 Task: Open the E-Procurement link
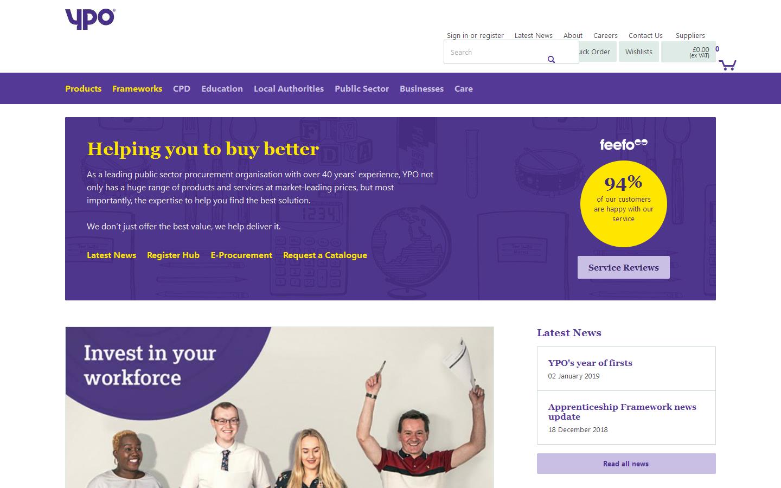click(x=241, y=255)
